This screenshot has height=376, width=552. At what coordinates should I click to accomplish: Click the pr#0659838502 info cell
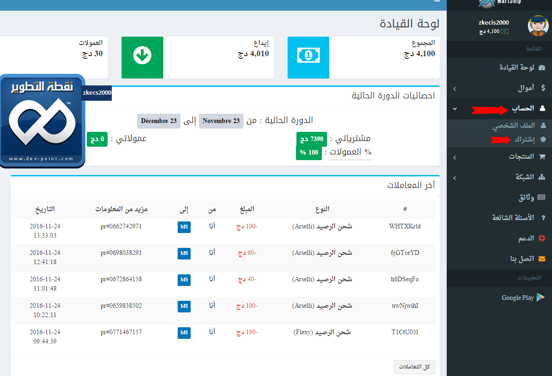(121, 305)
